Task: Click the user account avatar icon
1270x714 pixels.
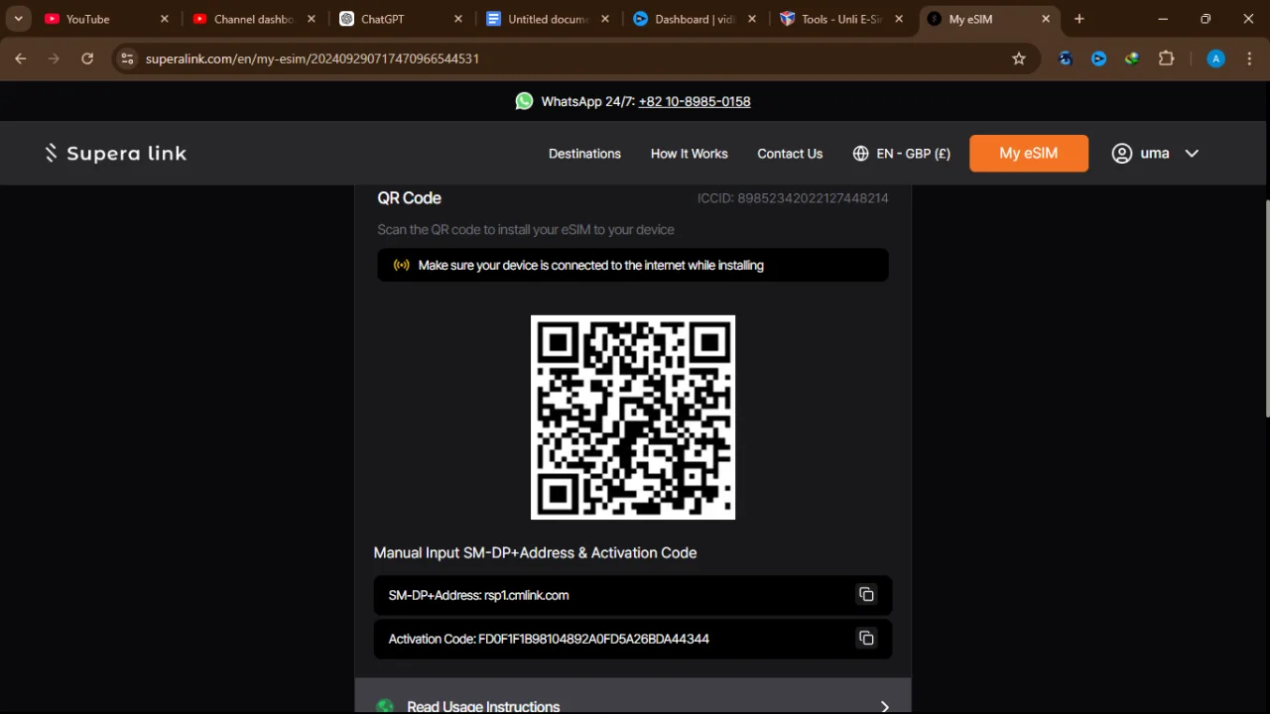Action: (1121, 154)
